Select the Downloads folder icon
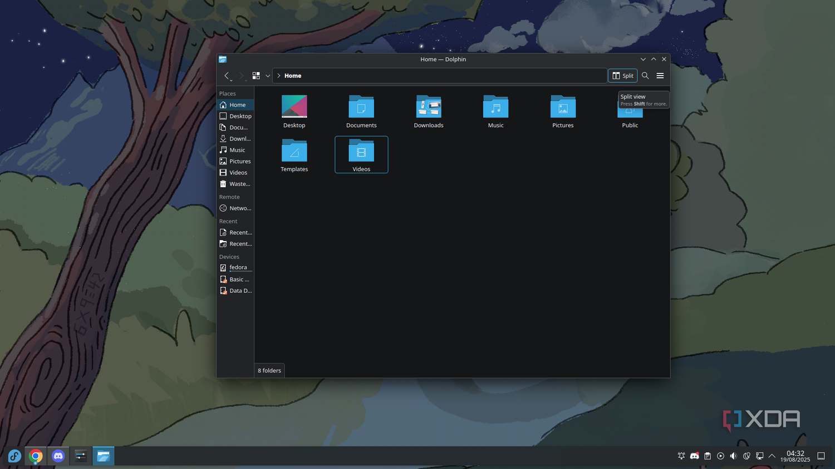 429,107
